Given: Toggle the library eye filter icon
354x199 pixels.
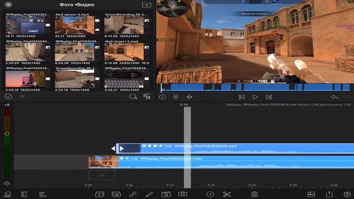Looking at the screenshot, I should pos(22,97).
